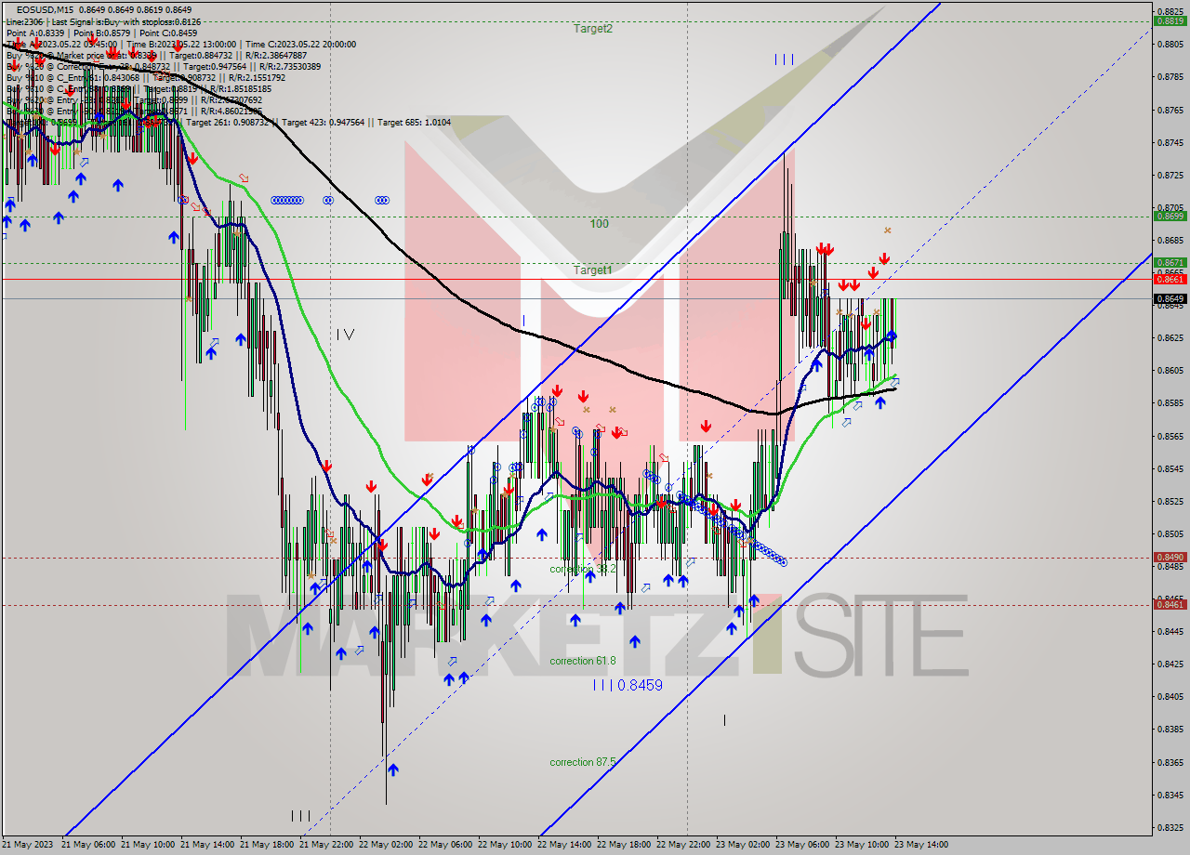This screenshot has height=855, width=1190.
Task: Click the '21 May 06:00' time label
Action: [x=88, y=845]
